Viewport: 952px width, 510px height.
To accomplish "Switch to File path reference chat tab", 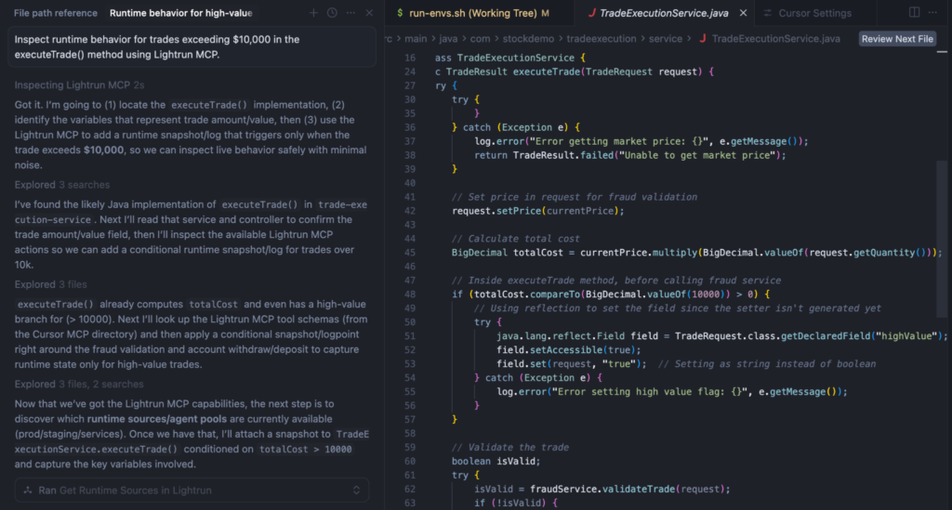I will pos(55,13).
